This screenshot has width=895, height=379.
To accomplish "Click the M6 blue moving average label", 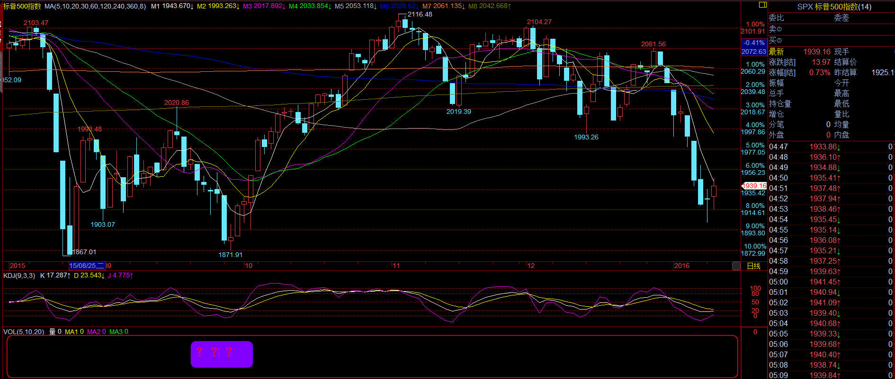I will (399, 6).
